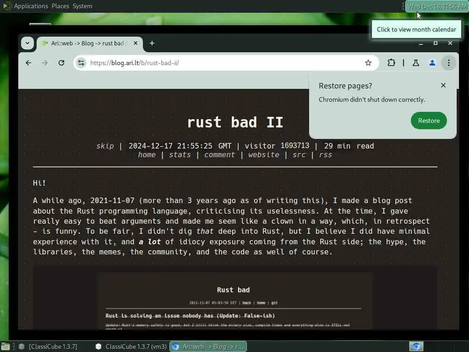
Task: Switch to [ClassiCube 1.3.7] taskbar window
Action: (49, 346)
